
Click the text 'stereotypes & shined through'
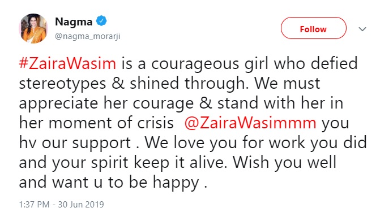(x=133, y=84)
